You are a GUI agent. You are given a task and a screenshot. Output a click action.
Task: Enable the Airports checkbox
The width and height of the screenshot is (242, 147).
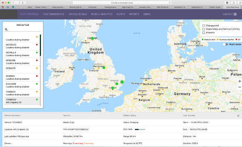203,32
